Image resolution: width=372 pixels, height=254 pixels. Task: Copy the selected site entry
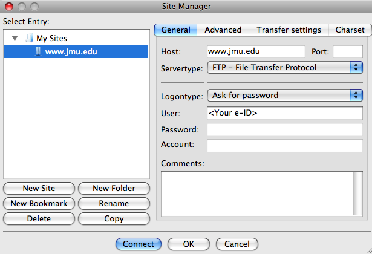114,219
